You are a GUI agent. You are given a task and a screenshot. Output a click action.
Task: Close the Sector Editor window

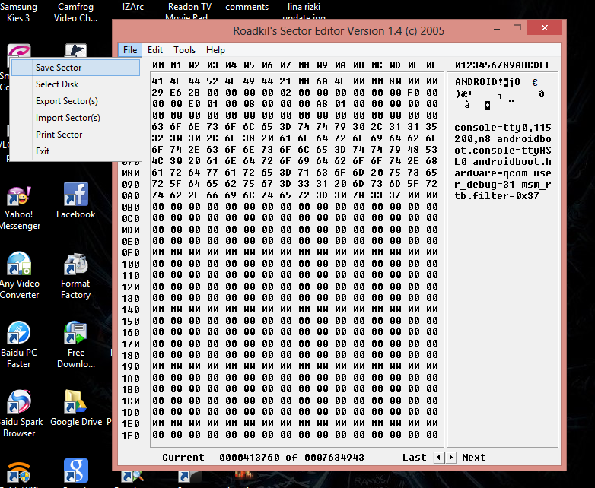[545, 27]
